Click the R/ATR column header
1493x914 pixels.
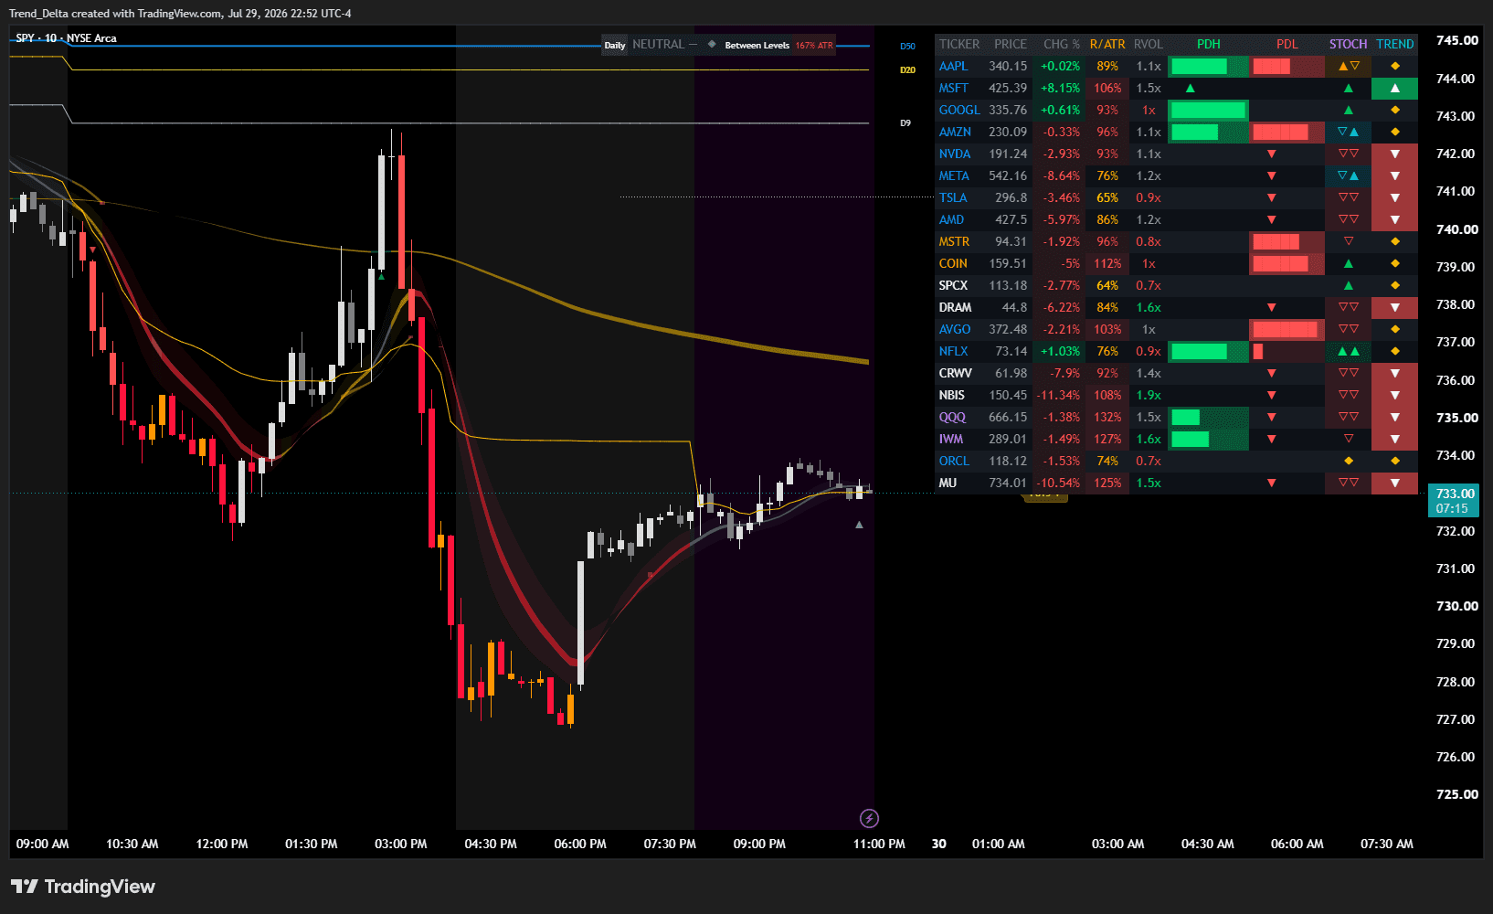(1107, 44)
